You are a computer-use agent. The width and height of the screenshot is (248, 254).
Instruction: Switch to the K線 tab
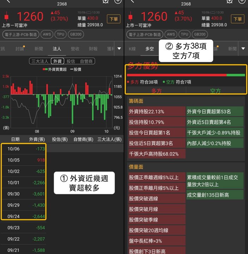(132, 49)
